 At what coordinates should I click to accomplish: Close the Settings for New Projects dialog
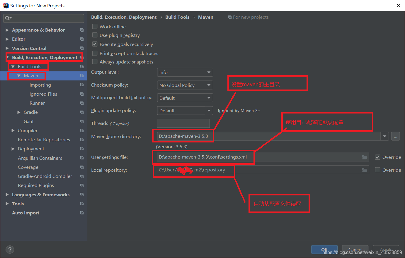click(x=399, y=6)
